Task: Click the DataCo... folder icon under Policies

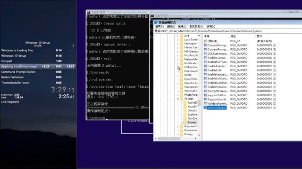Action: pyautogui.click(x=185, y=111)
